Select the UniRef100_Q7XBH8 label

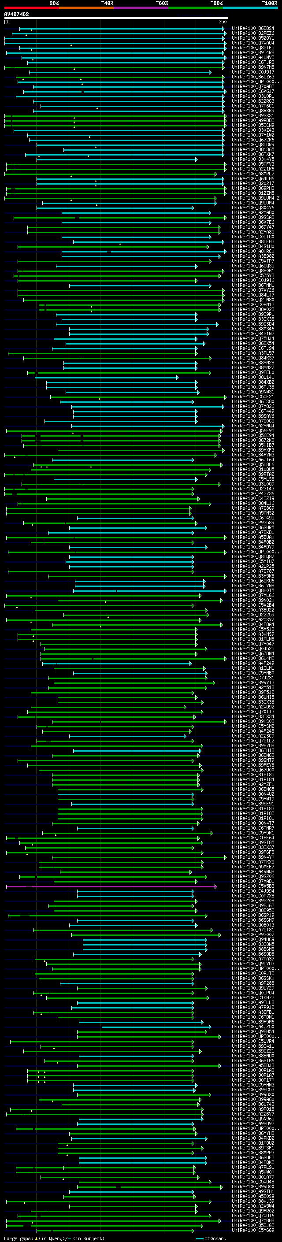click(252, 1221)
